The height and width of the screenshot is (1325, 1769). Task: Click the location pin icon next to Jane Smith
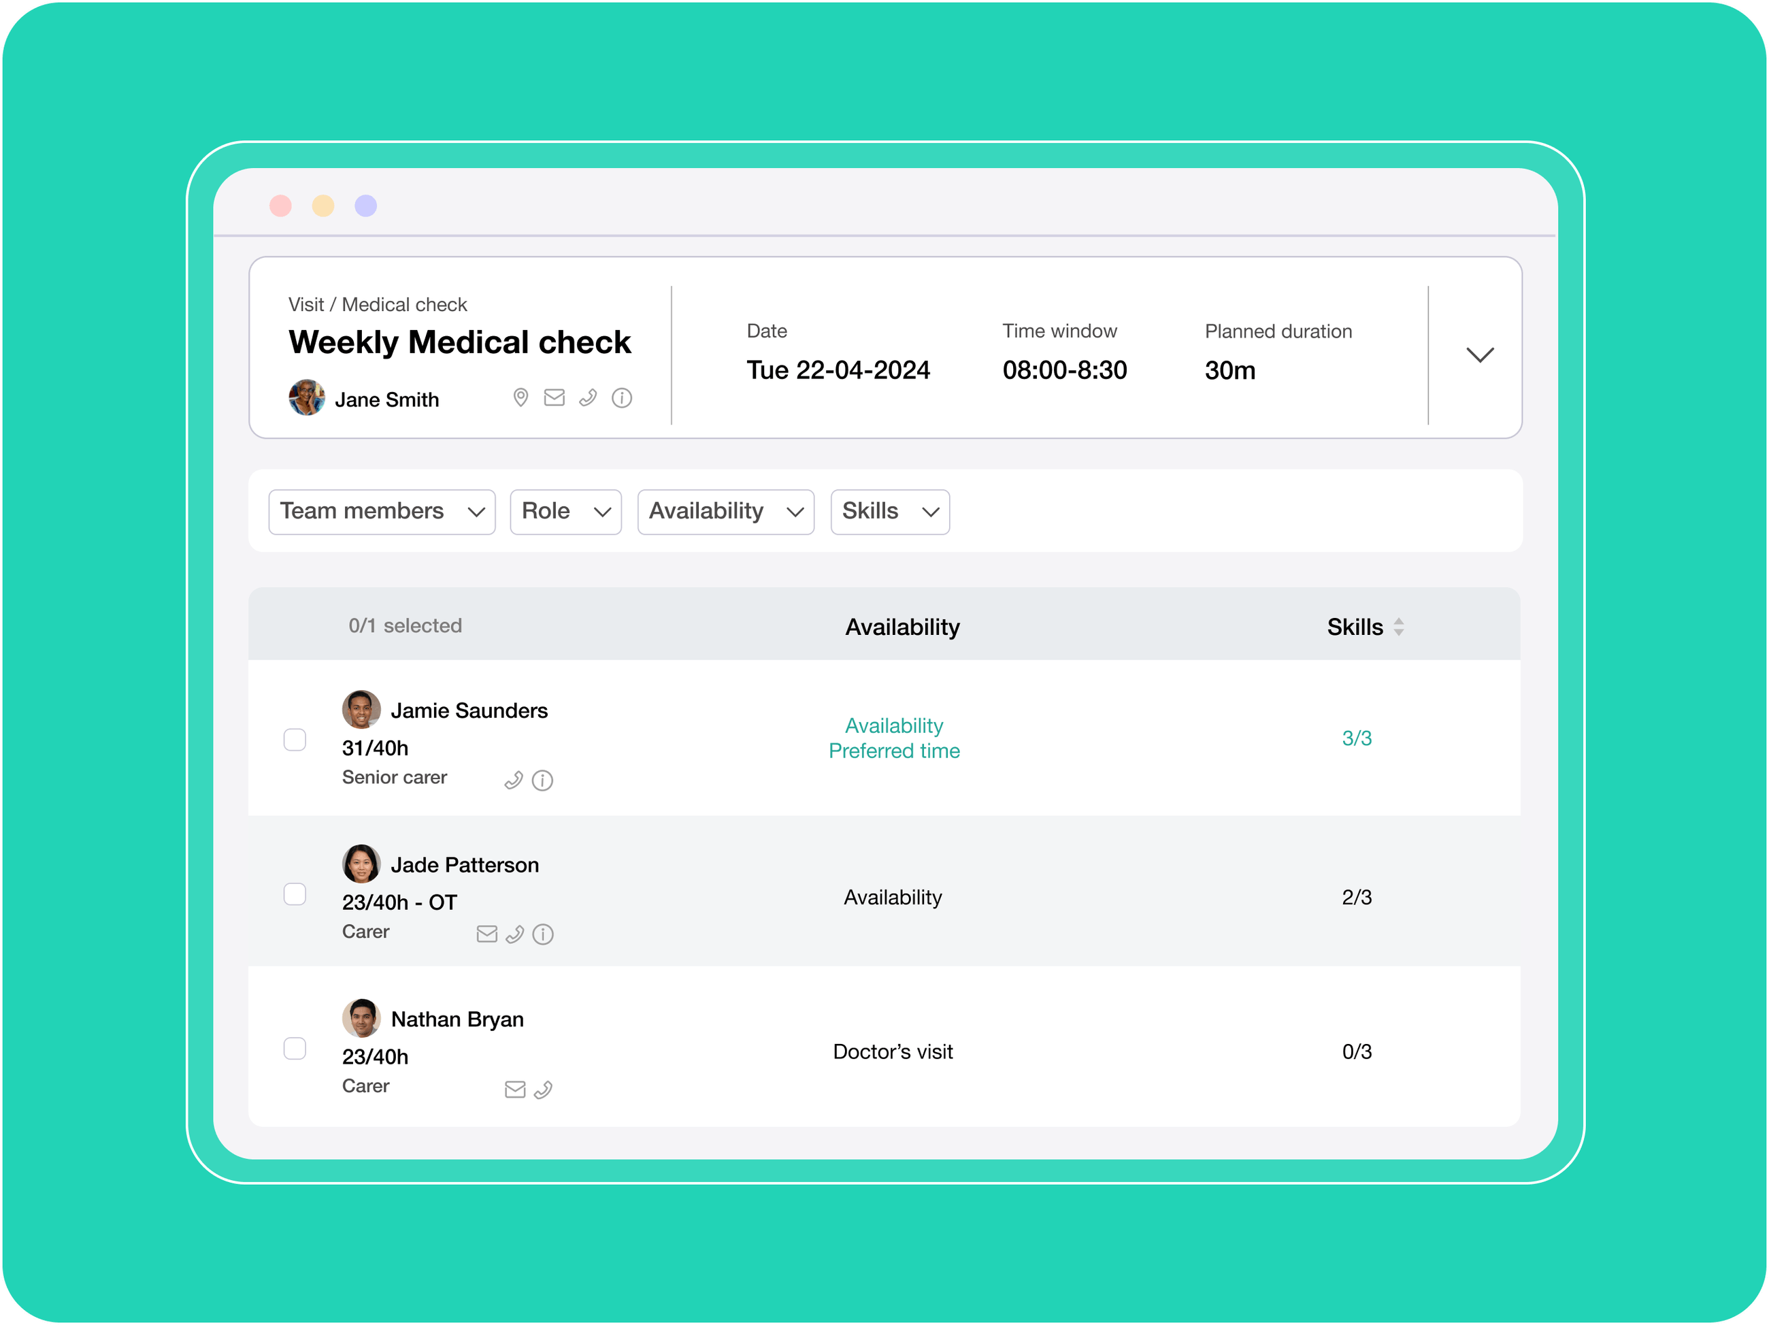tap(520, 397)
